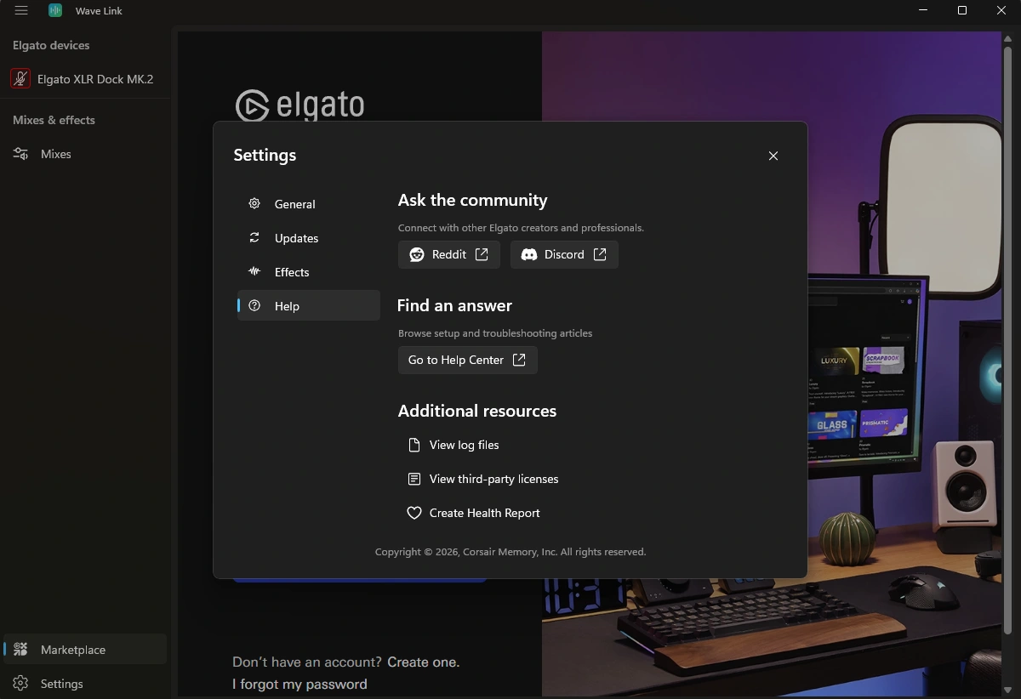The width and height of the screenshot is (1021, 699).
Task: Toggle the muted microphone icon for XLR Dock
Action: [20, 79]
